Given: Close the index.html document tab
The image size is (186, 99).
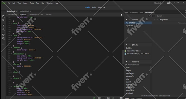Looking at the screenshot, I should coord(16,11).
